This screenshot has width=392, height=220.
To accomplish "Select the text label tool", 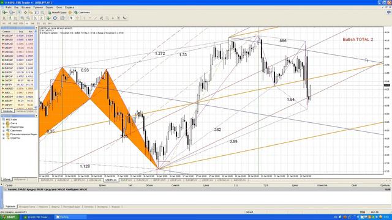I will coord(118,18).
